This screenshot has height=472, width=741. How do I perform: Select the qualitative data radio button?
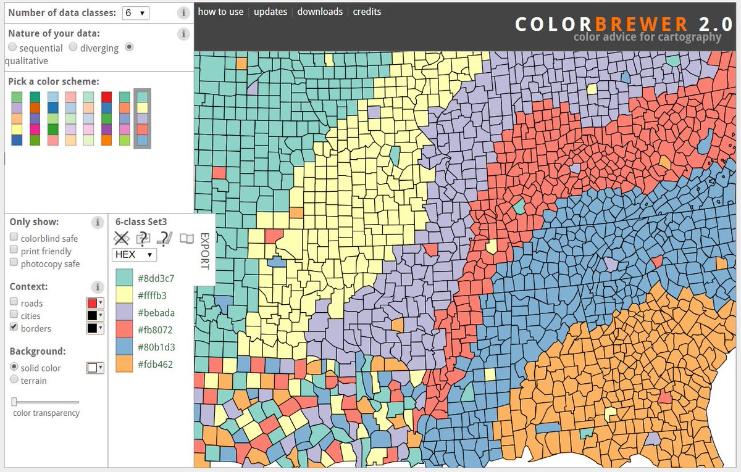tap(129, 47)
